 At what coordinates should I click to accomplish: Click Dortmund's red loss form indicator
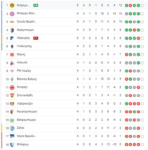click(130, 6)
